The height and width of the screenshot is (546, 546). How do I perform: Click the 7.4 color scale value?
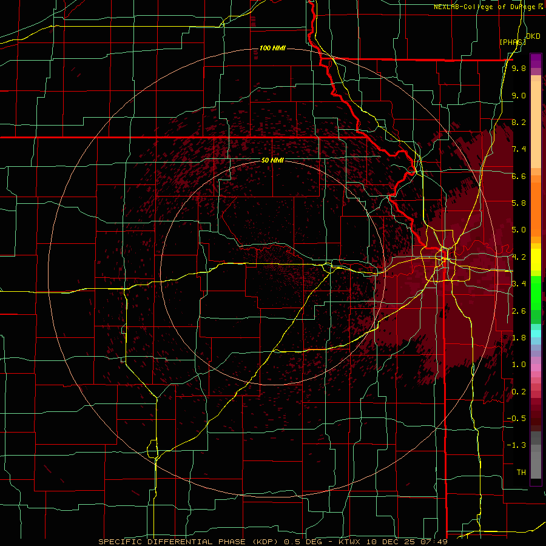point(519,149)
